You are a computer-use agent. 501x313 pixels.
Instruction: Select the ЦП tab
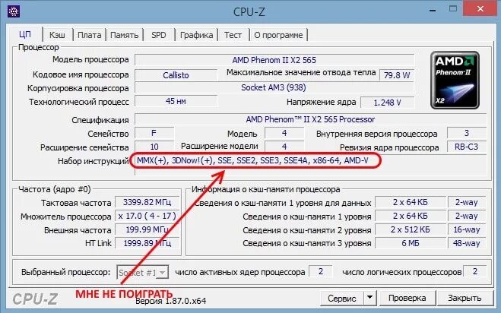pos(25,34)
